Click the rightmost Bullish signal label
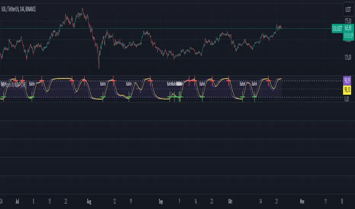Image resolution: width=355 pixels, height=209 pixels. click(254, 84)
